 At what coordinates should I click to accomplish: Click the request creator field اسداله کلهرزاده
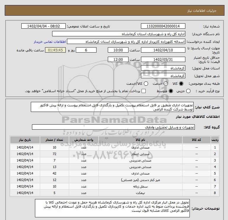(126, 41)
